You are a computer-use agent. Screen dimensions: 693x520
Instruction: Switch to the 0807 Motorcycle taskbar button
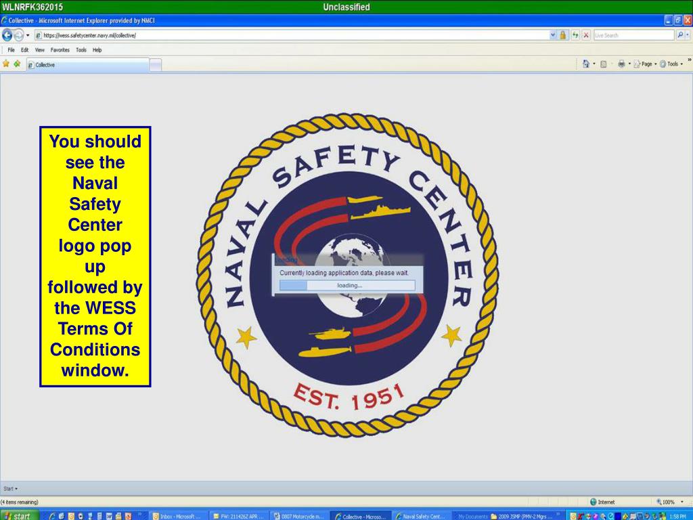tap(300, 516)
